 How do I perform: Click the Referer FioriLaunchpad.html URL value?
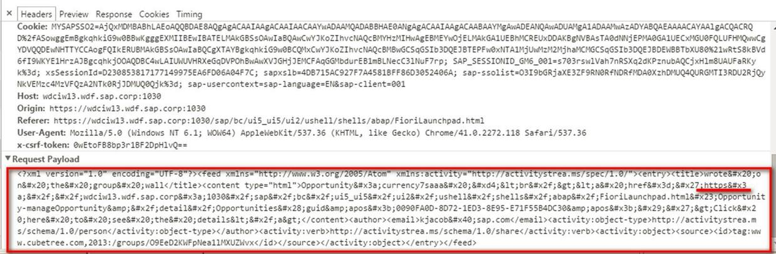[x=269, y=120]
